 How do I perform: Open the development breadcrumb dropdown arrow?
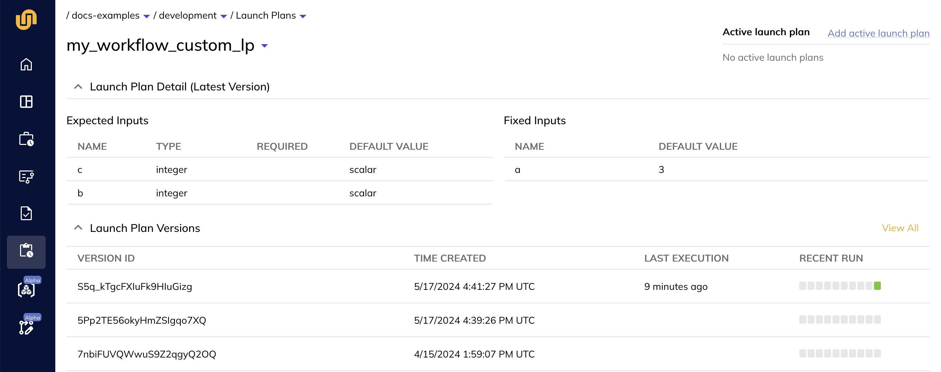pos(224,17)
